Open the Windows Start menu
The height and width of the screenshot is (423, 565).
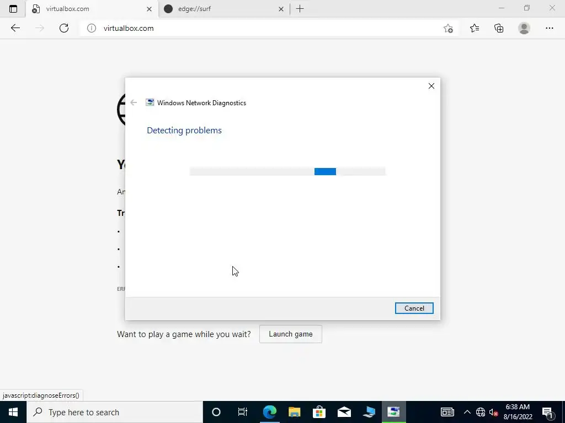coord(13,412)
